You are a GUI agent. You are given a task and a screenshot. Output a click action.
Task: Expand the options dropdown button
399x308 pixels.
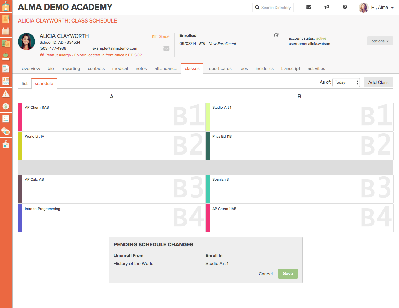point(380,41)
